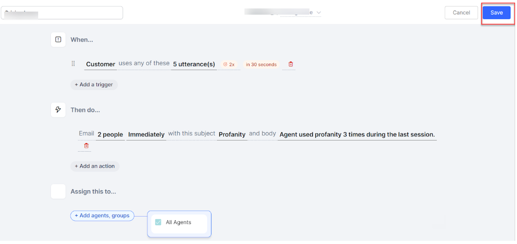Click the Then do lightning icon
The image size is (517, 244).
tap(58, 110)
